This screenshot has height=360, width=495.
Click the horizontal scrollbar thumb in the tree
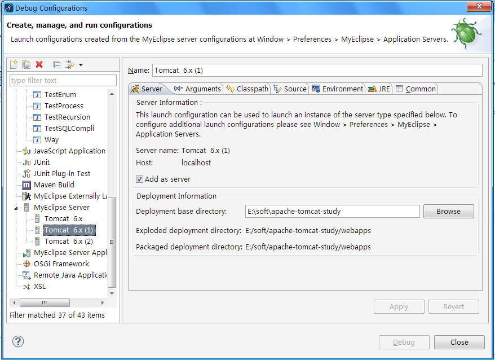tap(45, 302)
